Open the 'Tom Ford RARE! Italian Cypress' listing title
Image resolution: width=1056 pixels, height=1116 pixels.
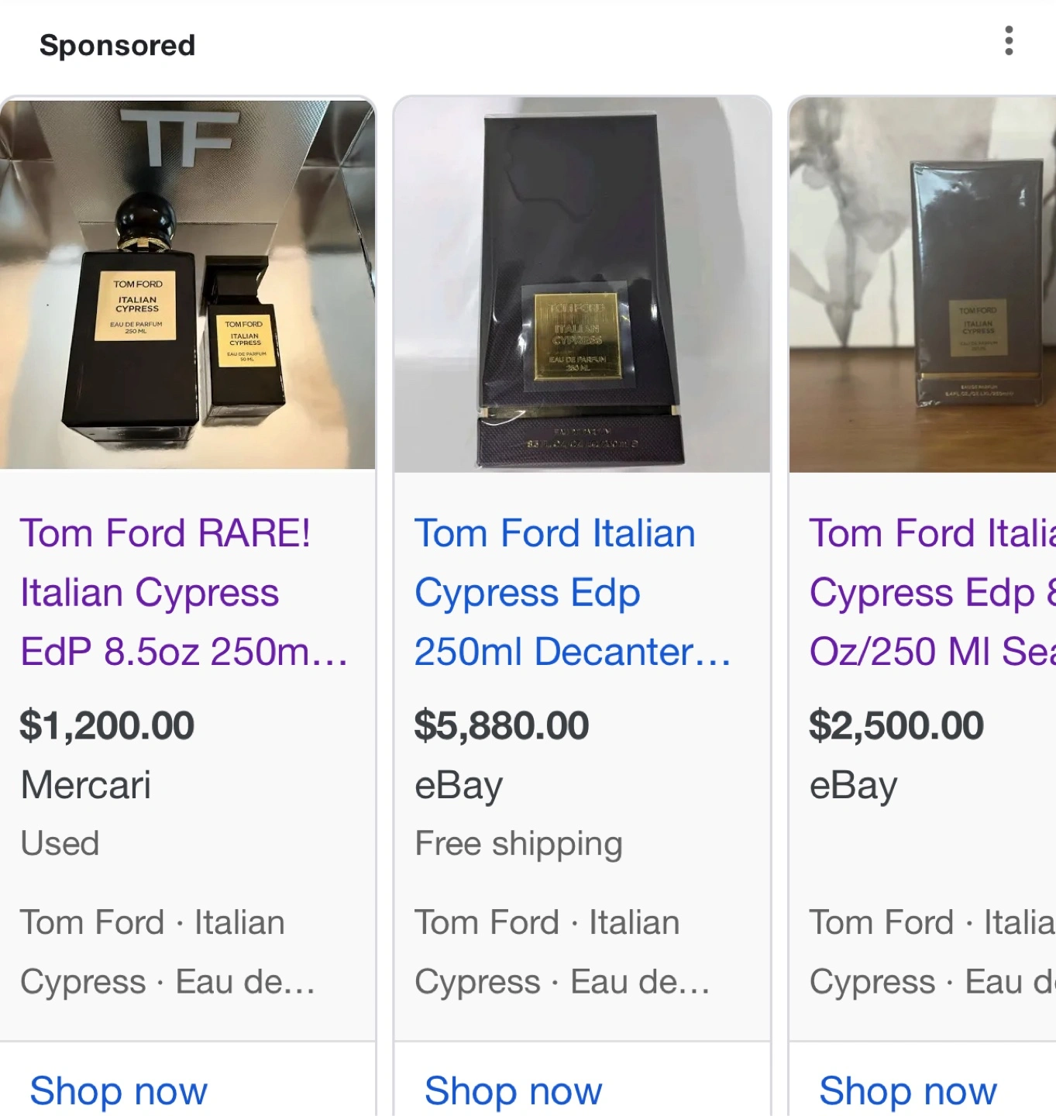(183, 592)
